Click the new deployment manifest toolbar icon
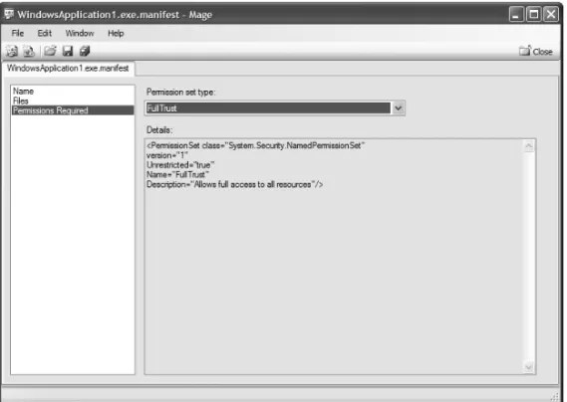Image resolution: width=567 pixels, height=402 pixels. (29, 52)
